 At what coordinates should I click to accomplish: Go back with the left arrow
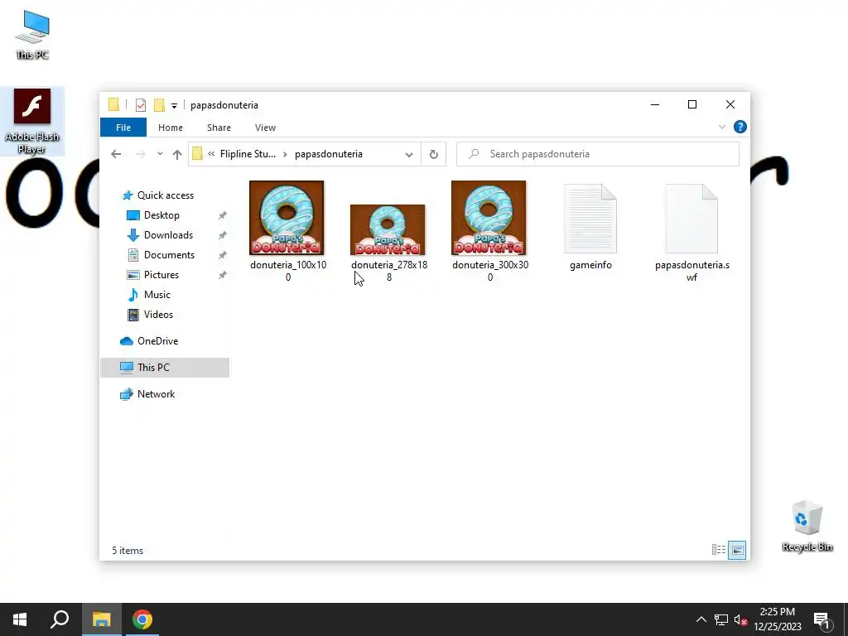coord(116,154)
